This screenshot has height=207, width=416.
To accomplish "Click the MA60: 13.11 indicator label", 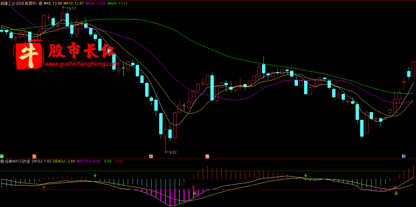I will (x=117, y=3).
